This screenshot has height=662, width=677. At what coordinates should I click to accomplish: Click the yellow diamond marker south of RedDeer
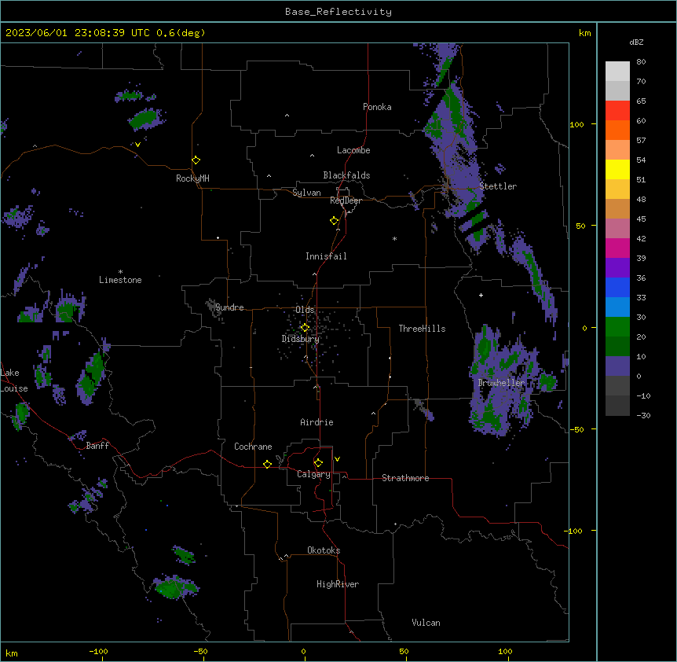point(334,221)
